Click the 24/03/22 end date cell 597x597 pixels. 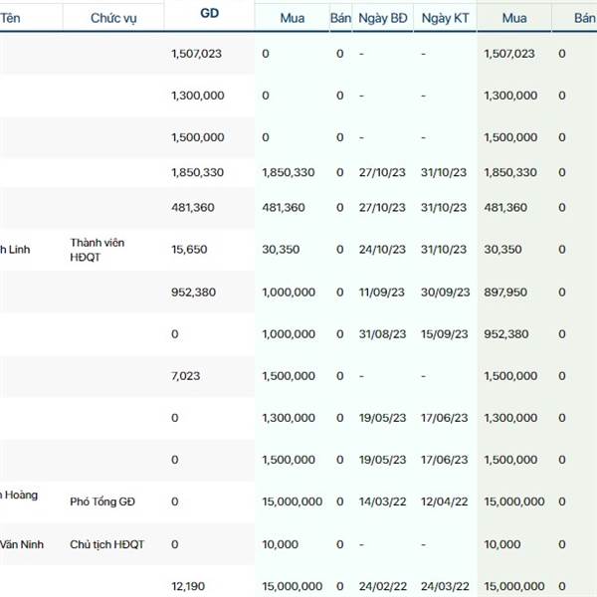pos(445,586)
